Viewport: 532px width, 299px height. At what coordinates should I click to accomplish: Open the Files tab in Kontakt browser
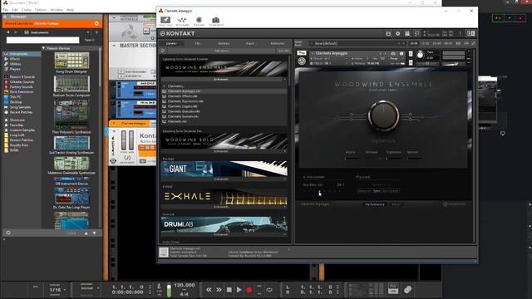pyautogui.click(x=198, y=43)
